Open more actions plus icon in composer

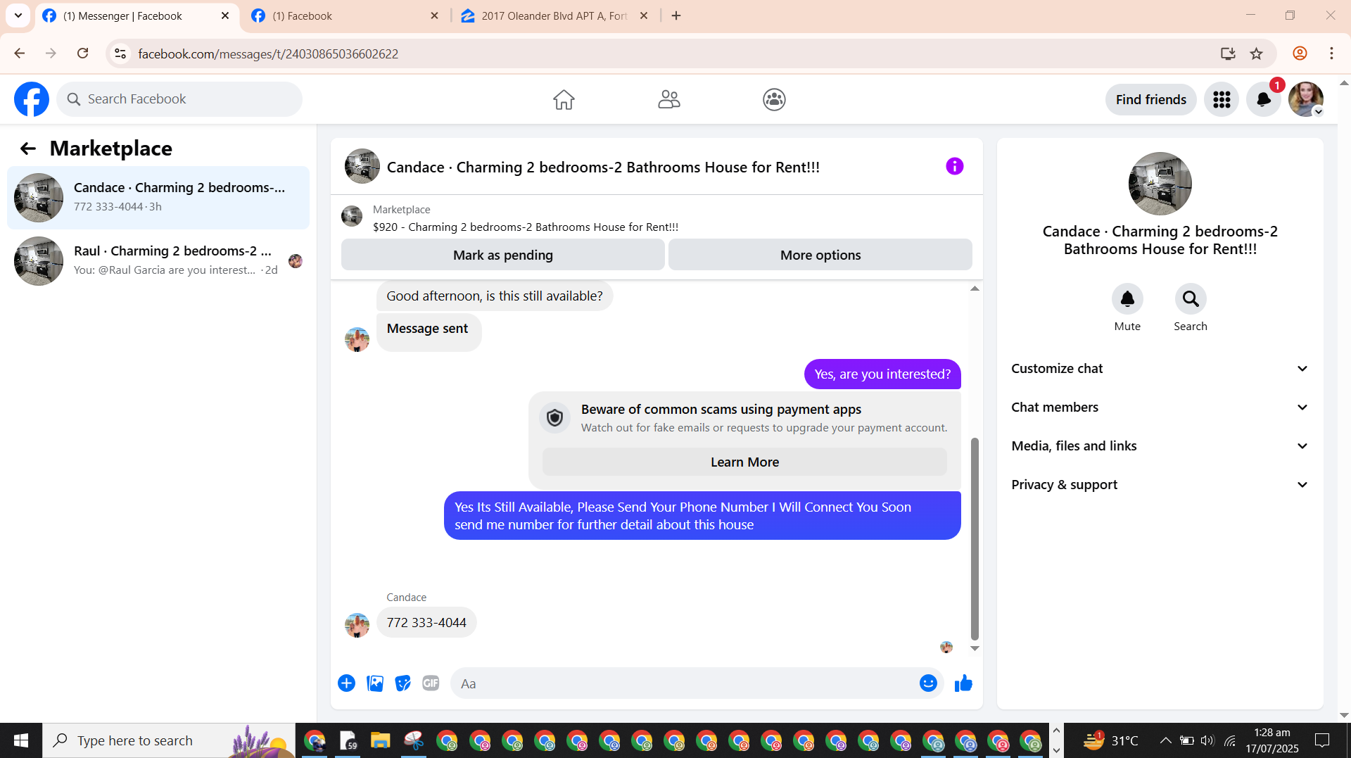346,683
